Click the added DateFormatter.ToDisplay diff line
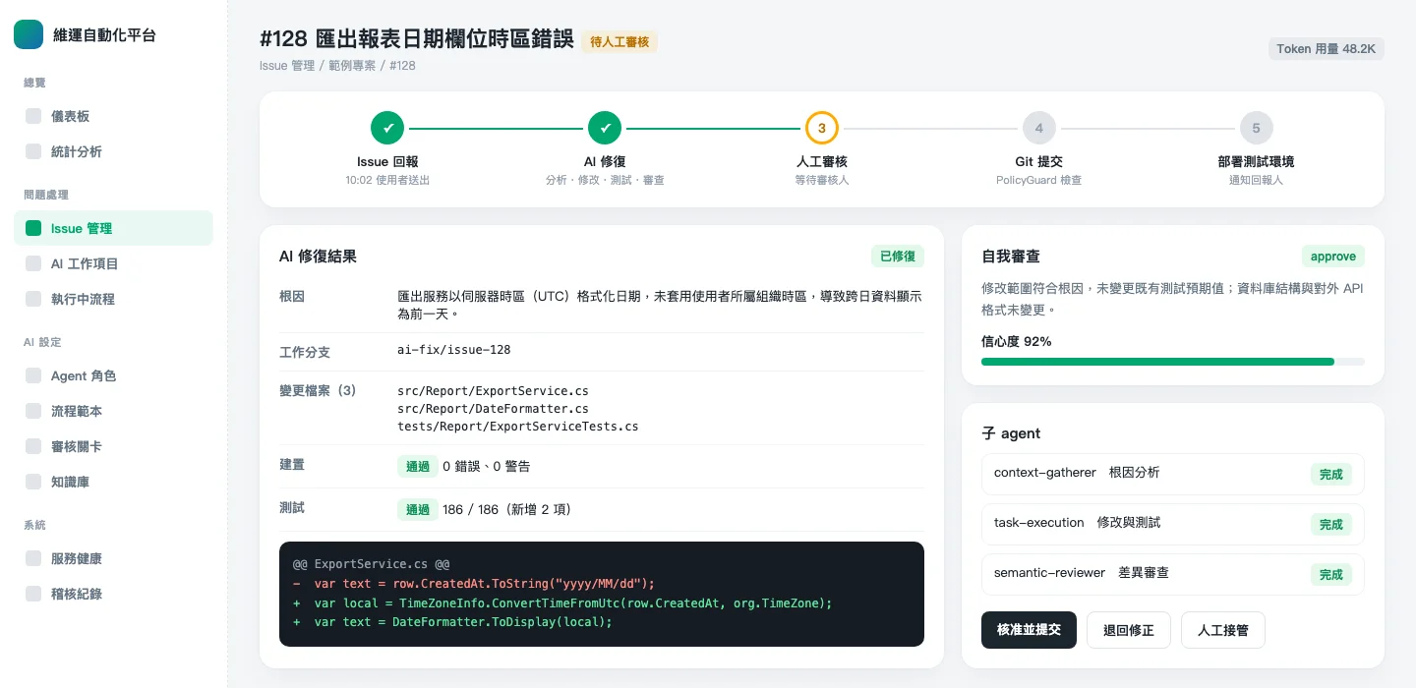The height and width of the screenshot is (688, 1416). [x=452, y=622]
